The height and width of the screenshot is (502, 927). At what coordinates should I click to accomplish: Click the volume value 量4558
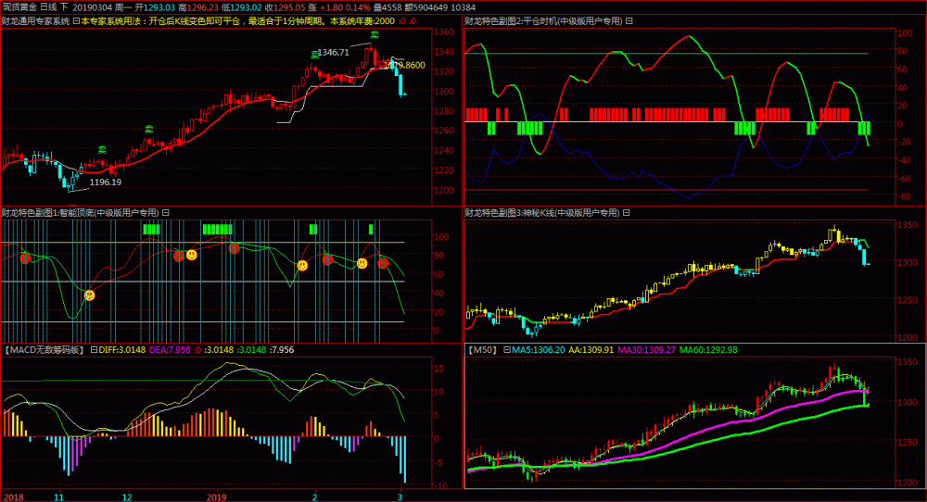387,7
